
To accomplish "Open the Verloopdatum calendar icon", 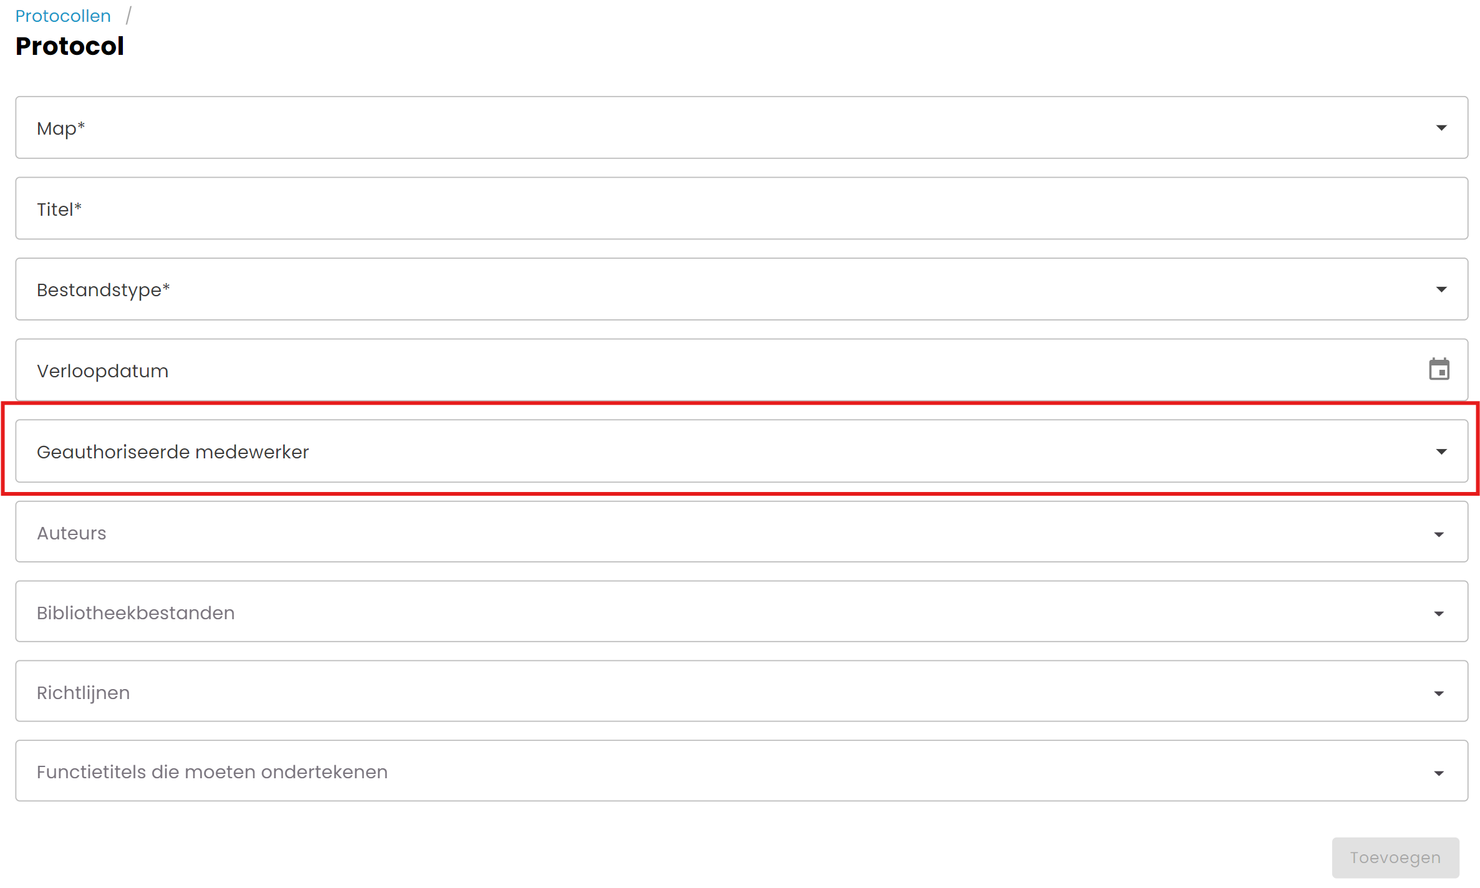I will tap(1439, 370).
